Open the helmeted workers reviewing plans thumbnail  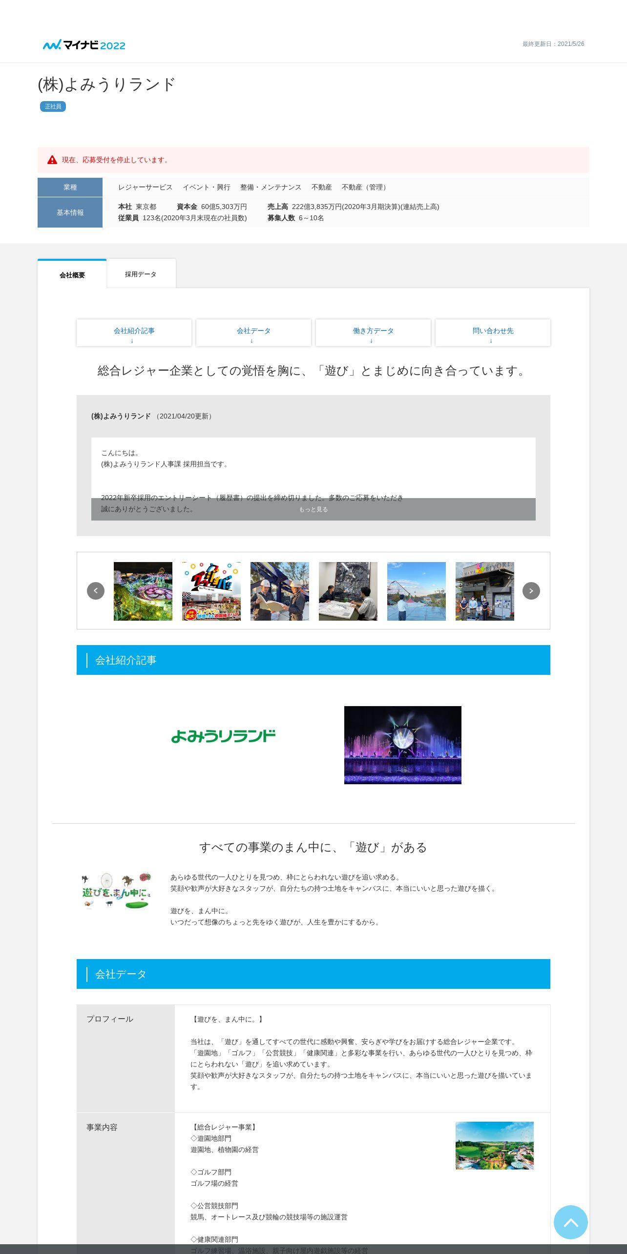click(280, 591)
